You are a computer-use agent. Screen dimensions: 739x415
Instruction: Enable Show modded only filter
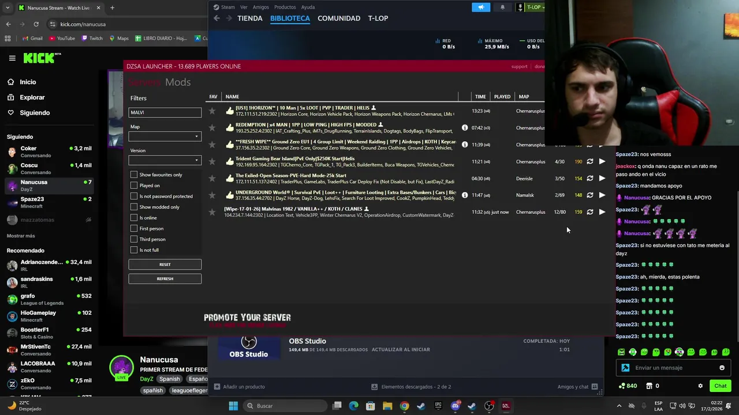(x=134, y=207)
